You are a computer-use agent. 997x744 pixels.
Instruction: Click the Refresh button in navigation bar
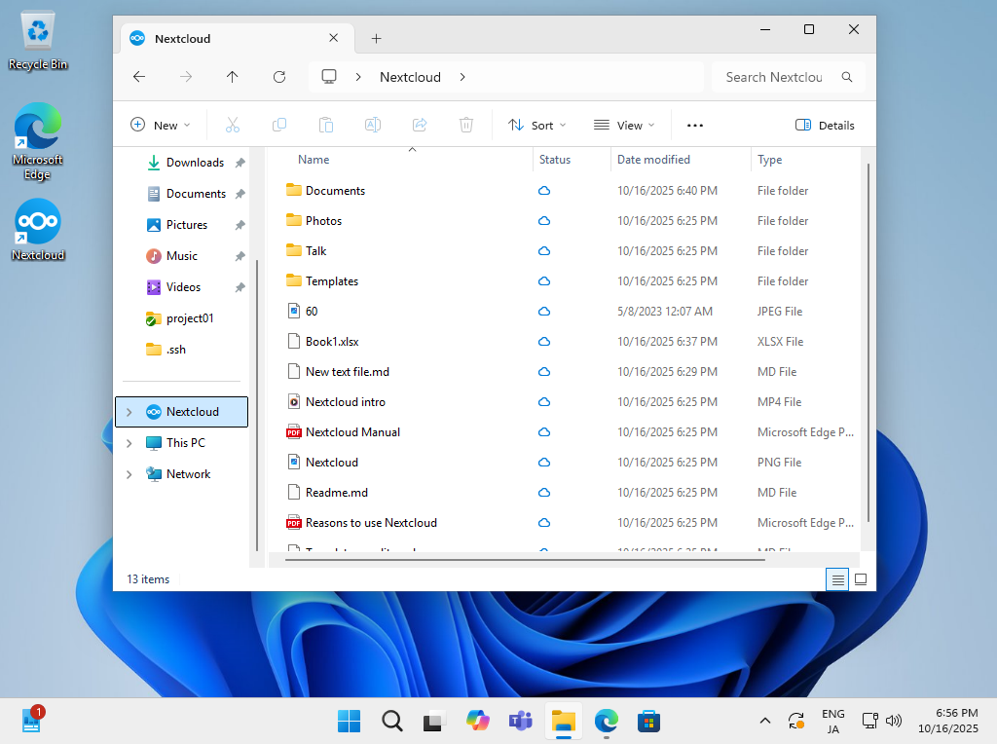(x=279, y=77)
